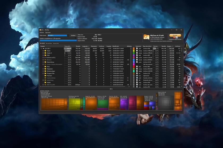Click the $RECYCLE.BIN folder icon
223x148 pixels.
(x=45, y=85)
